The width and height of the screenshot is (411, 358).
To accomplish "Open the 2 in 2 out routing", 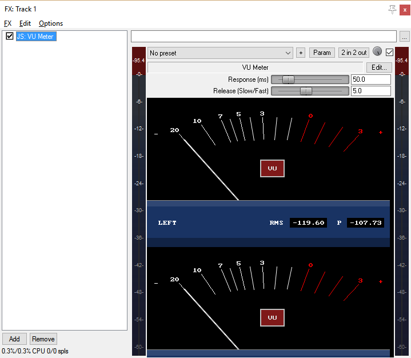I will 354,53.
